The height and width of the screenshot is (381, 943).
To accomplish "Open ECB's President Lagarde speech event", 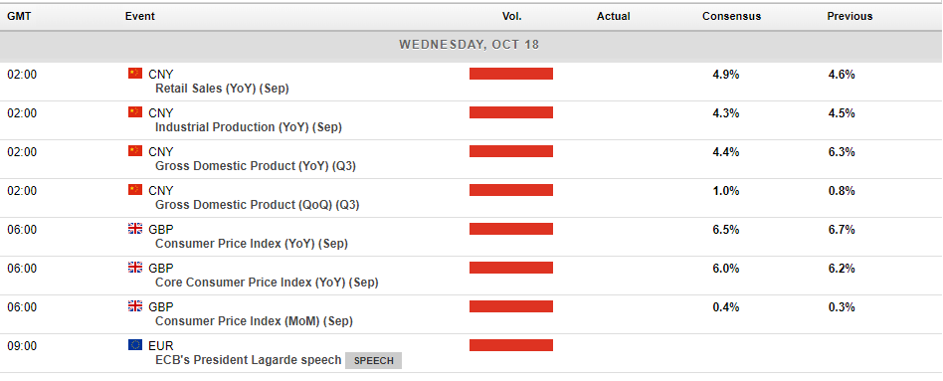I will coord(249,360).
